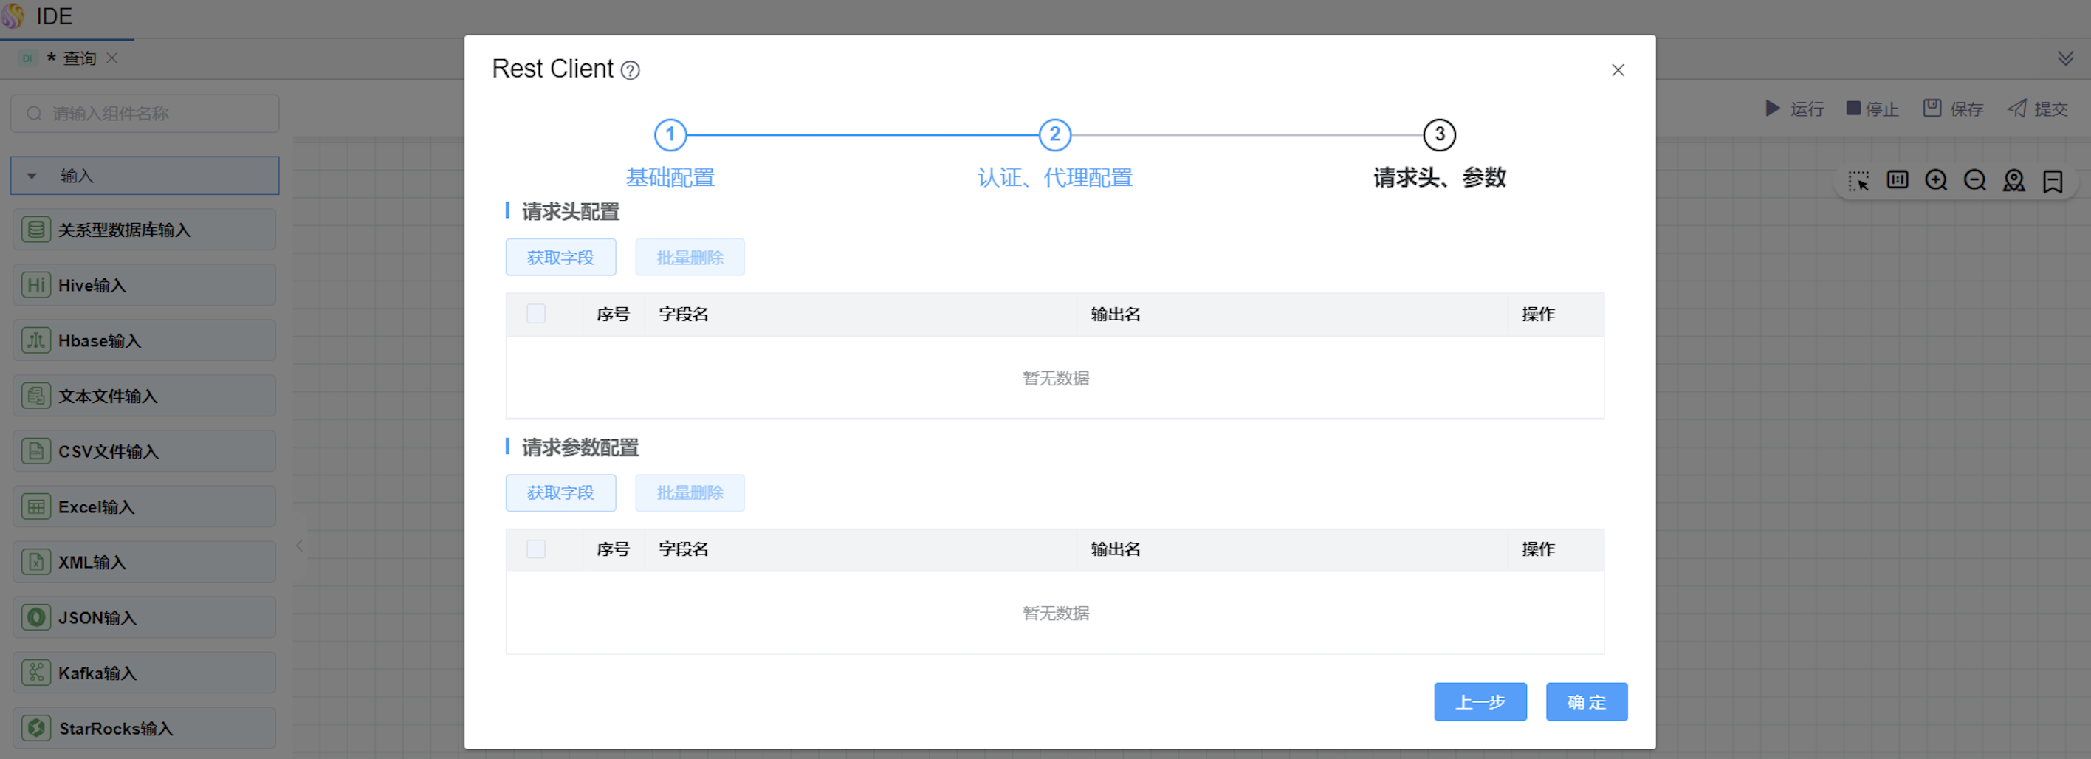Viewport: 2091px width, 759px height.
Task: Click 获取字段 under 请求参数配置
Action: [561, 492]
